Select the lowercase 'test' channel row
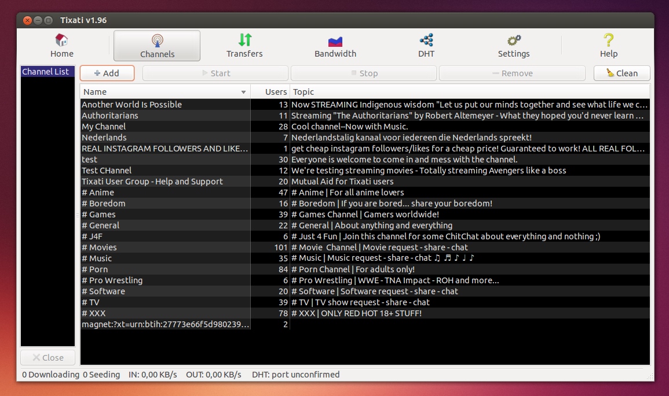 (365, 159)
